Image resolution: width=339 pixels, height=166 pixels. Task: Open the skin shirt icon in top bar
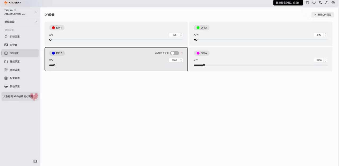307,3
